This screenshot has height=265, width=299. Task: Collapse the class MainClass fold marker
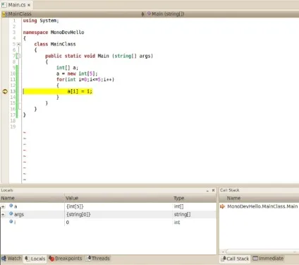point(18,44)
